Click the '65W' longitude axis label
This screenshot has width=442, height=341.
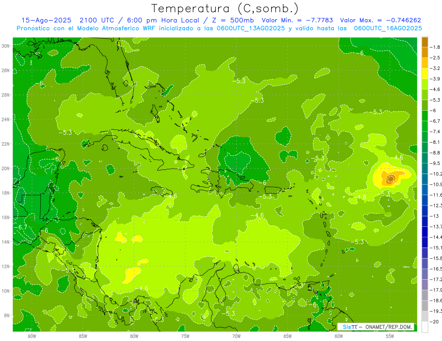click(x=288, y=336)
